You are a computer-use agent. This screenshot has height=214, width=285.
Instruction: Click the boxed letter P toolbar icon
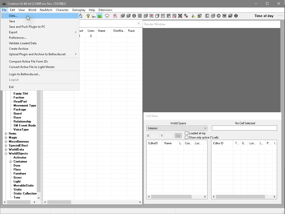click(x=169, y=16)
